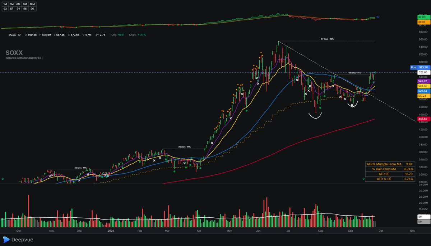Click the 15.70 ATR value
The image size is (431, 246).
(x=409, y=174)
